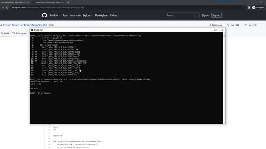Click the Sign up button

pyautogui.click(x=216, y=15)
